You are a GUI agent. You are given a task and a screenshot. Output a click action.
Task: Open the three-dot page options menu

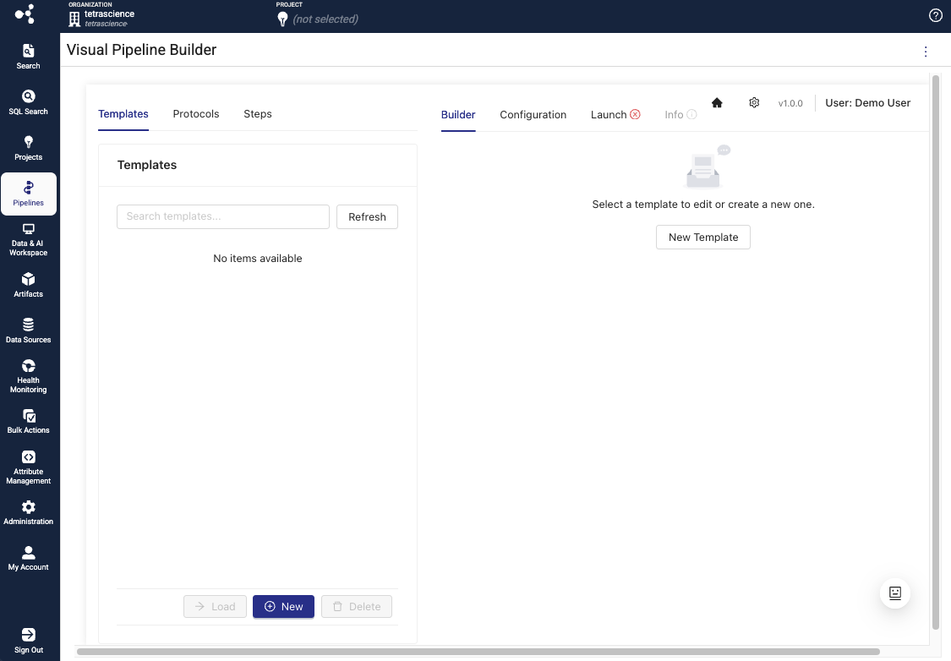(926, 52)
